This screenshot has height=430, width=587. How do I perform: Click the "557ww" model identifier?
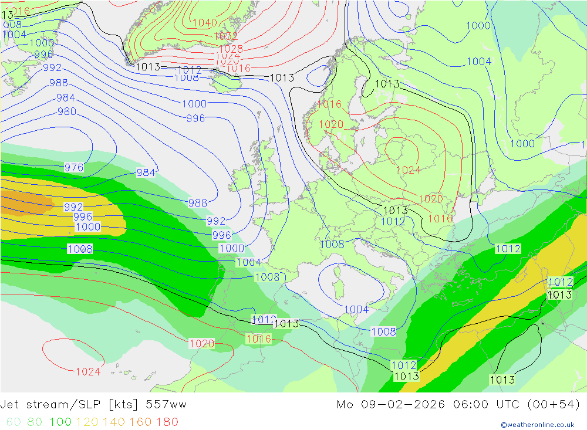point(166,405)
